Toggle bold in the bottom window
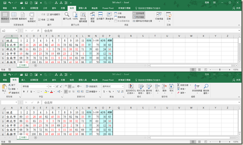 coord(24,92)
